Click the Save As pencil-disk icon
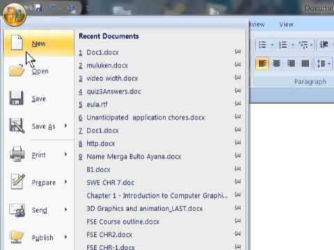Viewport: 334px width, 250px height. point(17,126)
